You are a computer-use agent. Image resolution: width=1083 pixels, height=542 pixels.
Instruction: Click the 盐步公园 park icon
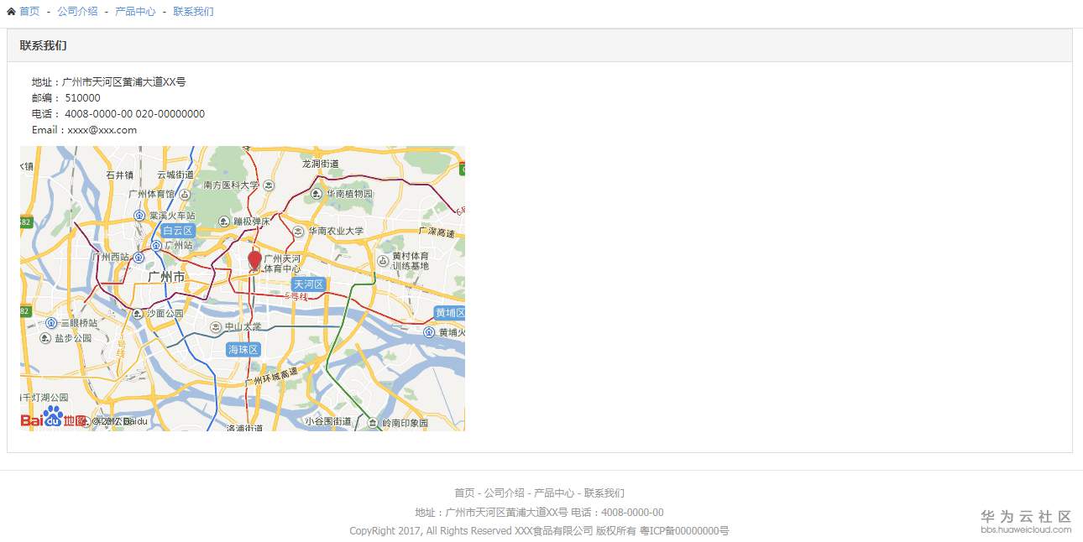coord(45,338)
